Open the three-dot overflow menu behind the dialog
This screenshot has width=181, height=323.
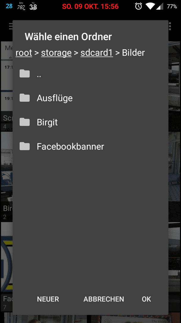170,26
